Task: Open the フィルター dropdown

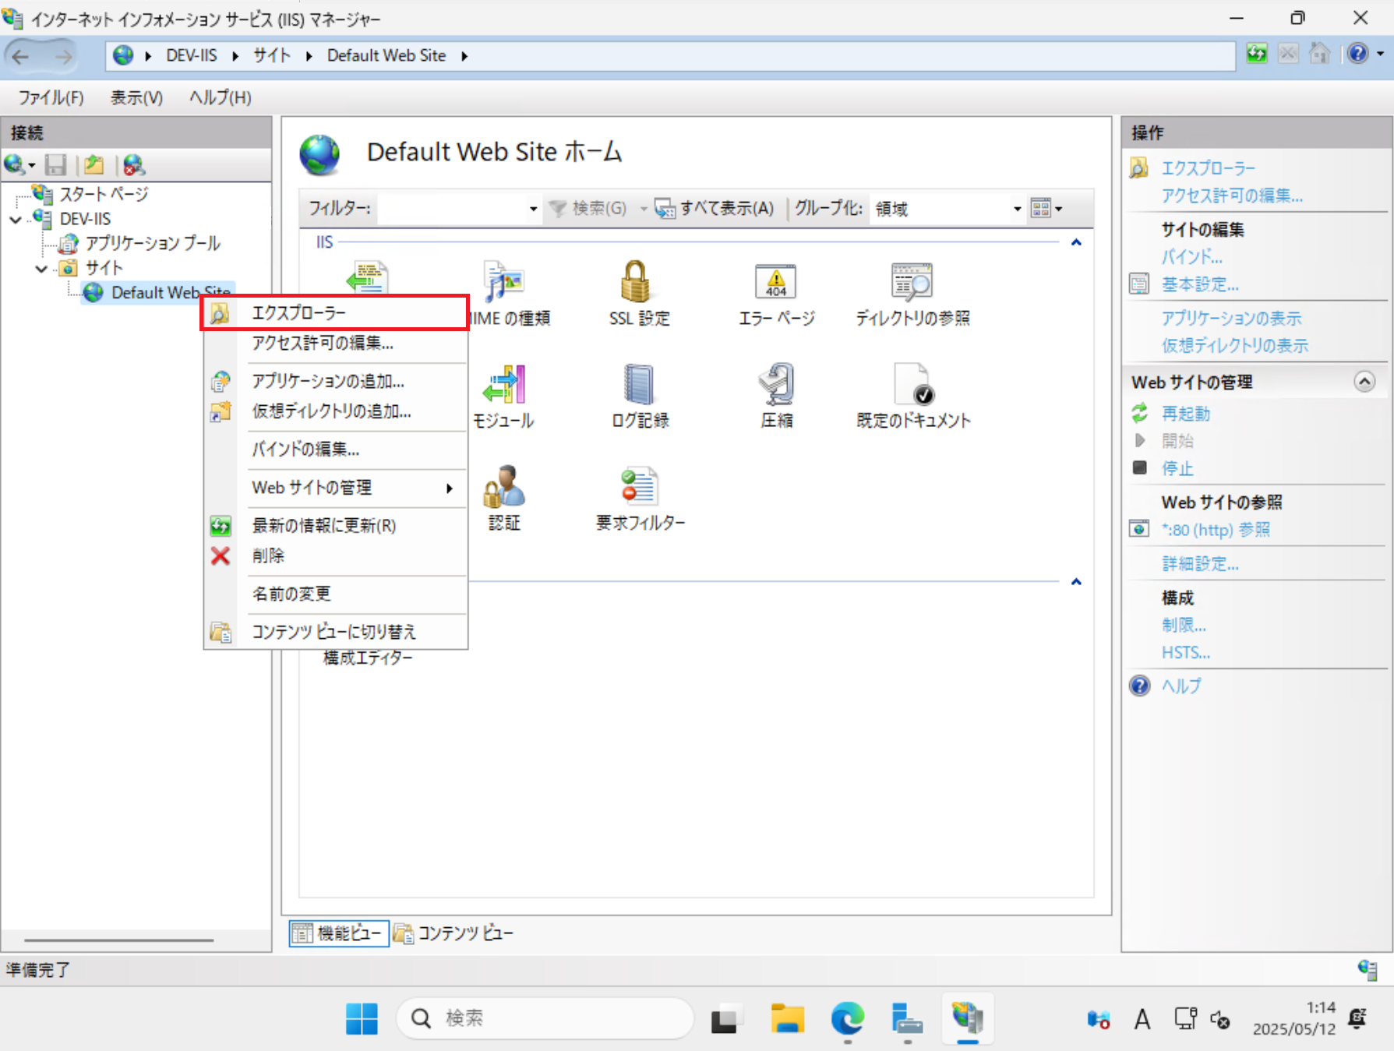Action: 533,209
